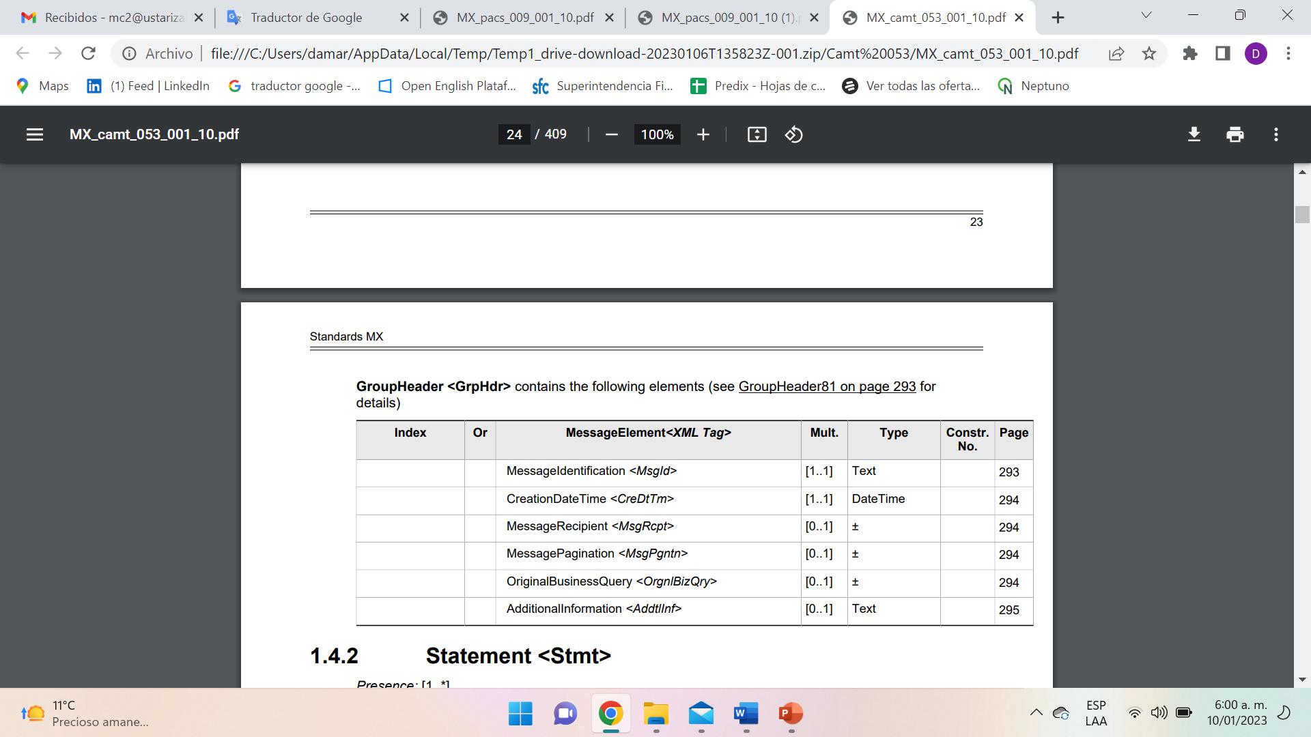Viewport: 1311px width, 737px height.
Task: Rotate the PDF counterclockwise
Action: pyautogui.click(x=793, y=134)
